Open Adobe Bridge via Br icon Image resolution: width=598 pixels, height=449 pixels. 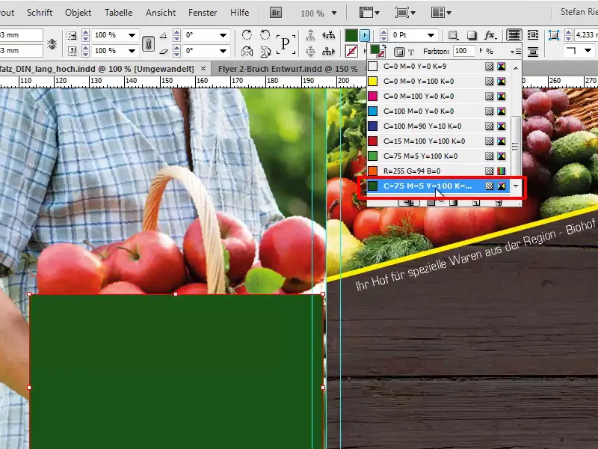tap(275, 13)
